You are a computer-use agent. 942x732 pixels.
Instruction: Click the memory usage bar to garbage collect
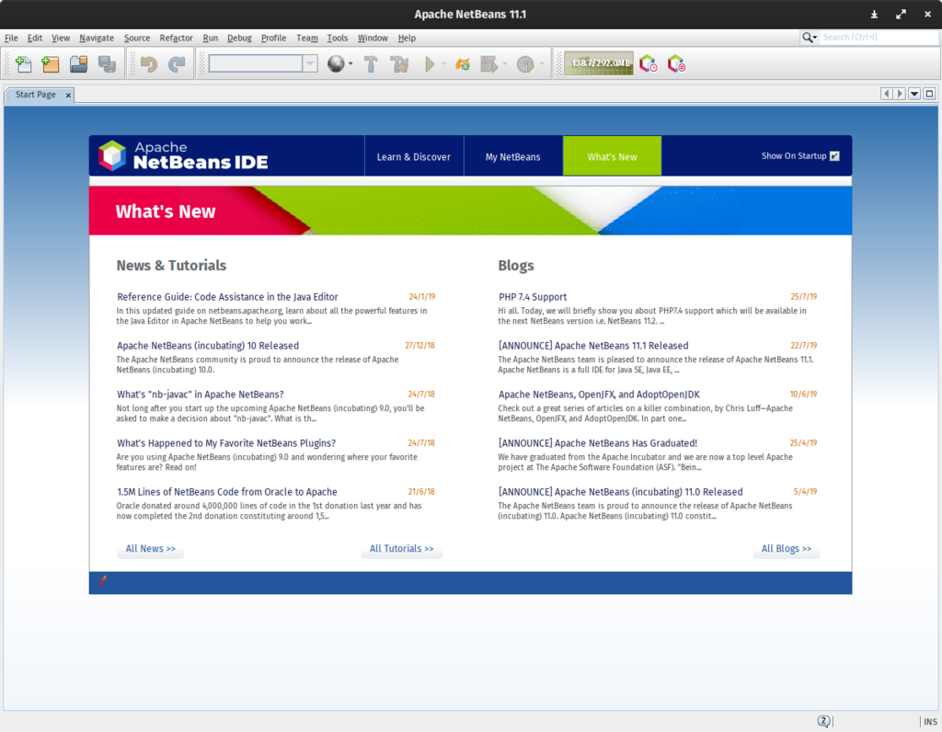click(x=598, y=63)
